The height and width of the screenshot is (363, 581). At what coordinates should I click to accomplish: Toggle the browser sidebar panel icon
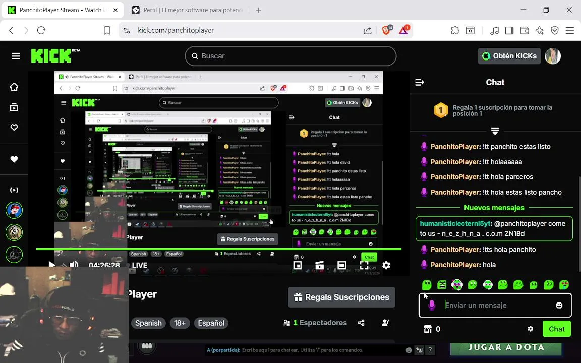point(509,30)
